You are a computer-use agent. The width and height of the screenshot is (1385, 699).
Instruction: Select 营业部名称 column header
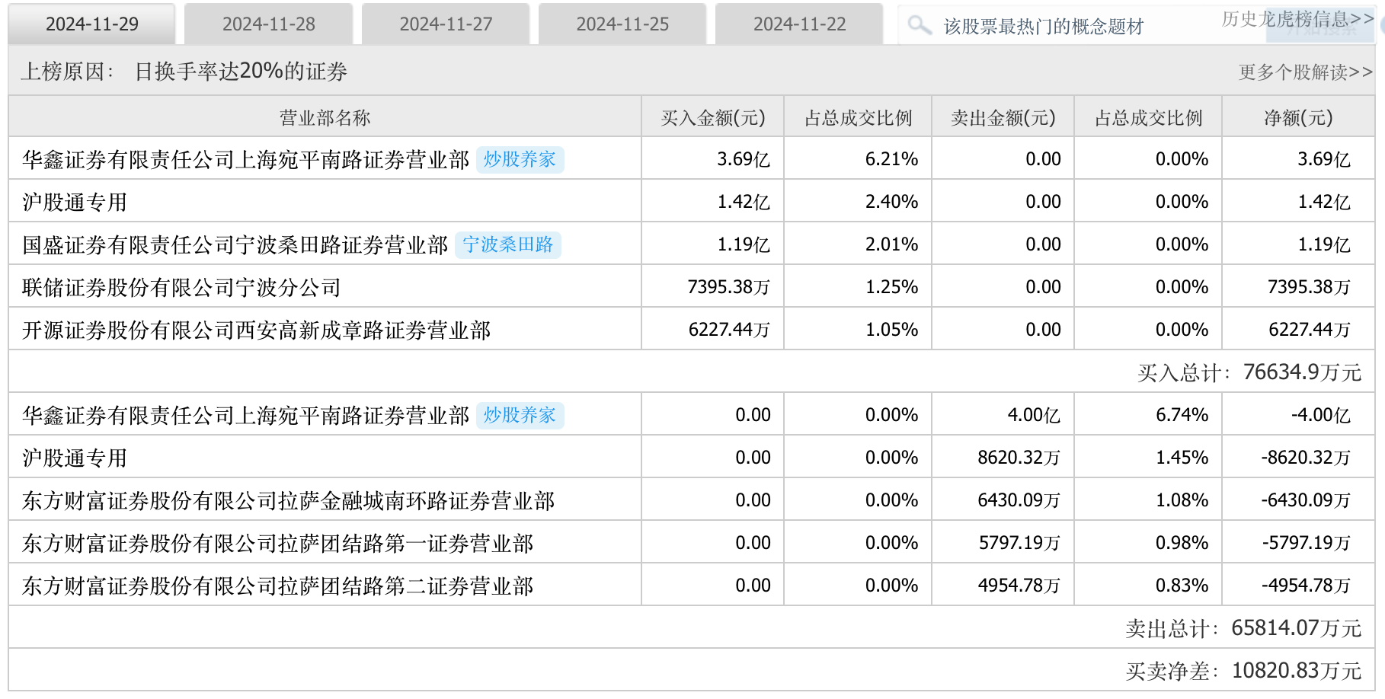[x=325, y=117]
